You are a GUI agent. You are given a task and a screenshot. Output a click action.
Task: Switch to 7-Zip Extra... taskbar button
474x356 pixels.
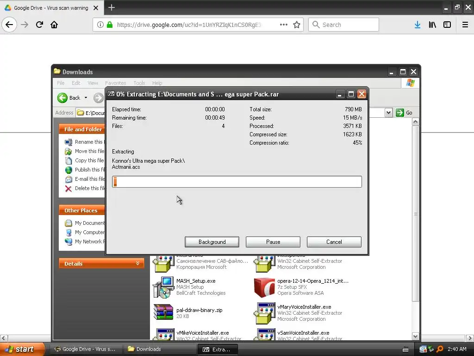click(218, 349)
